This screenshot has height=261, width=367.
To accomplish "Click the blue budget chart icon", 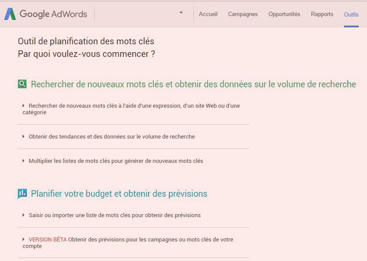I will pyautogui.click(x=22, y=194).
